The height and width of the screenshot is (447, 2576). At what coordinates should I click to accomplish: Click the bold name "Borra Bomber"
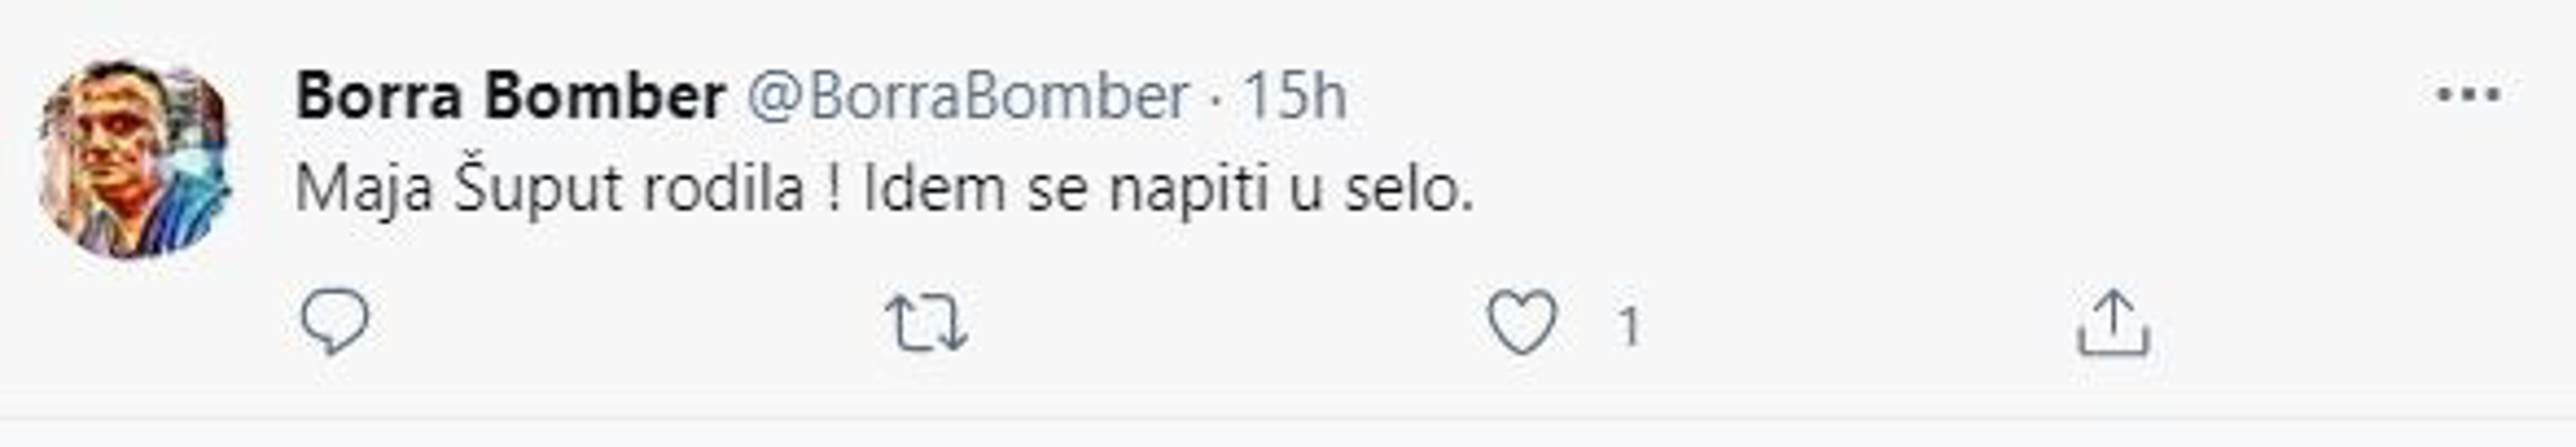[510, 97]
